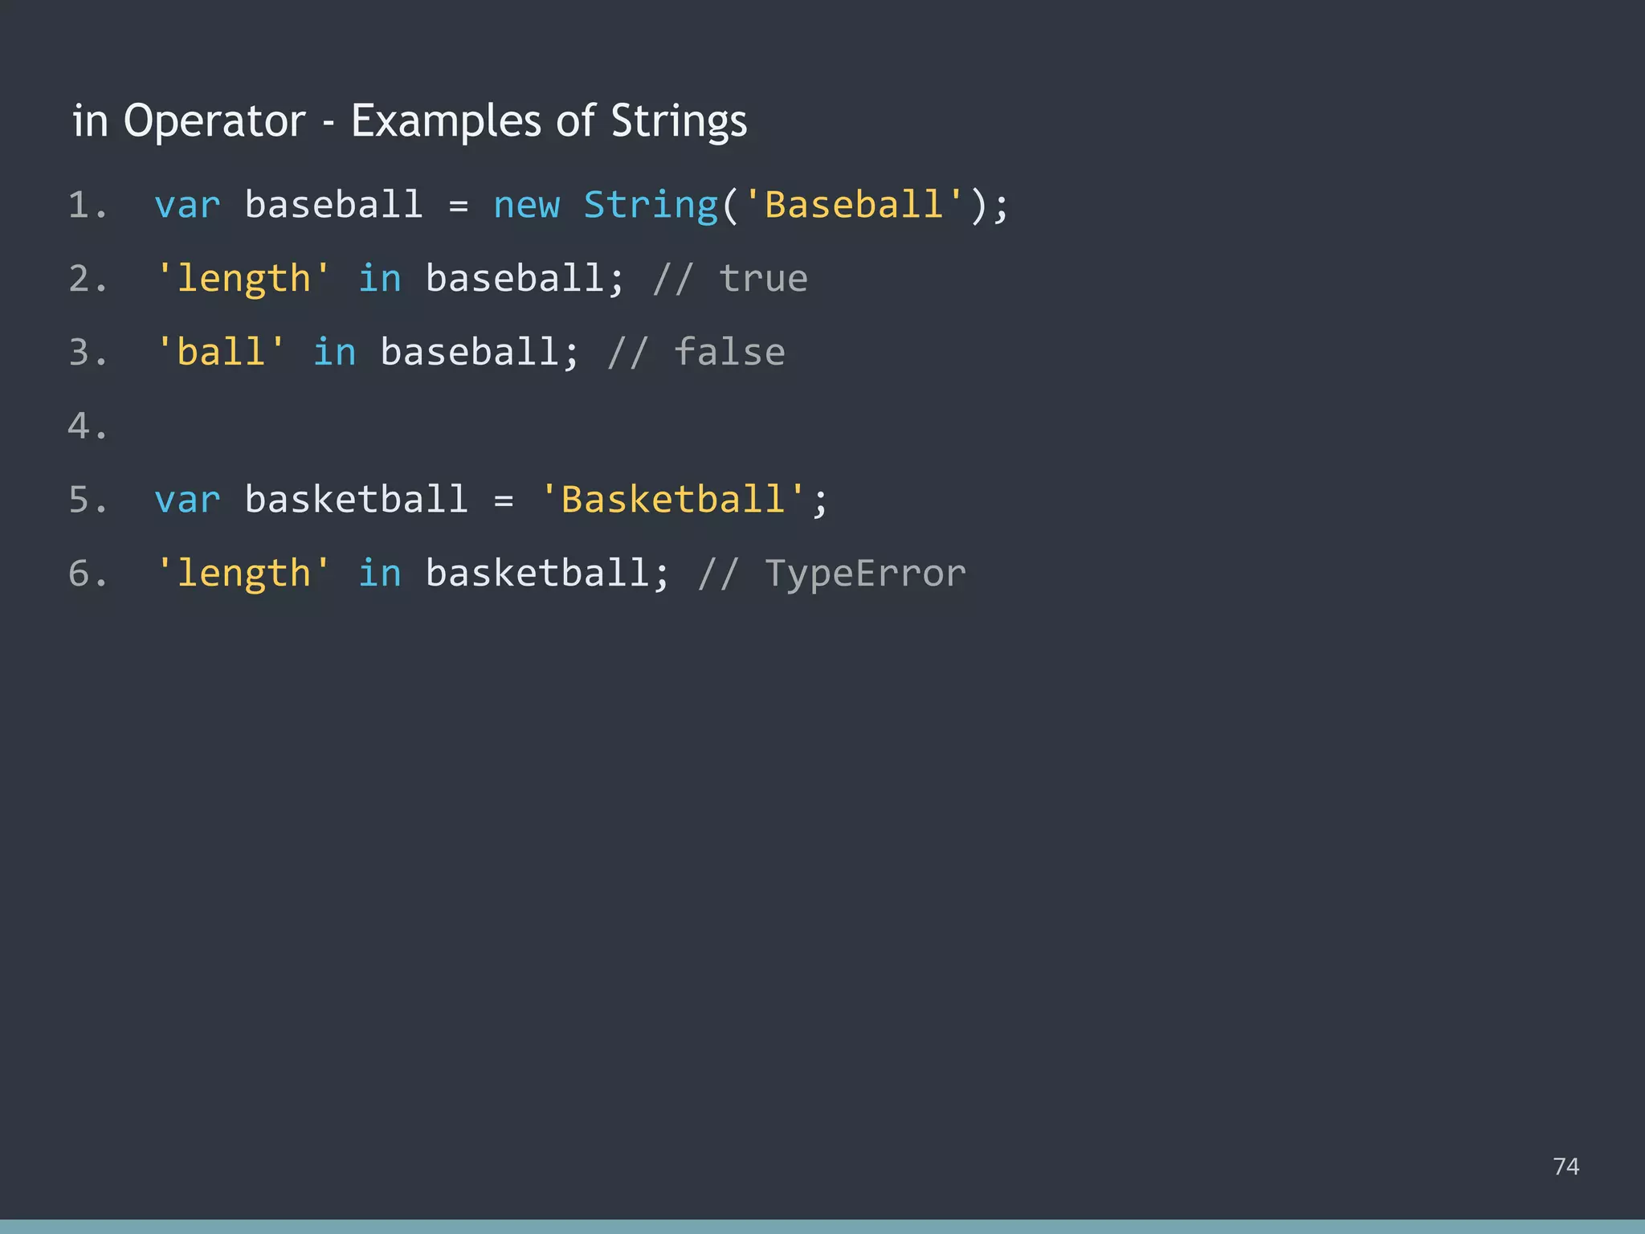This screenshot has width=1645, height=1234.
Task: Click the 'new String' constructor text
Action: coord(604,205)
